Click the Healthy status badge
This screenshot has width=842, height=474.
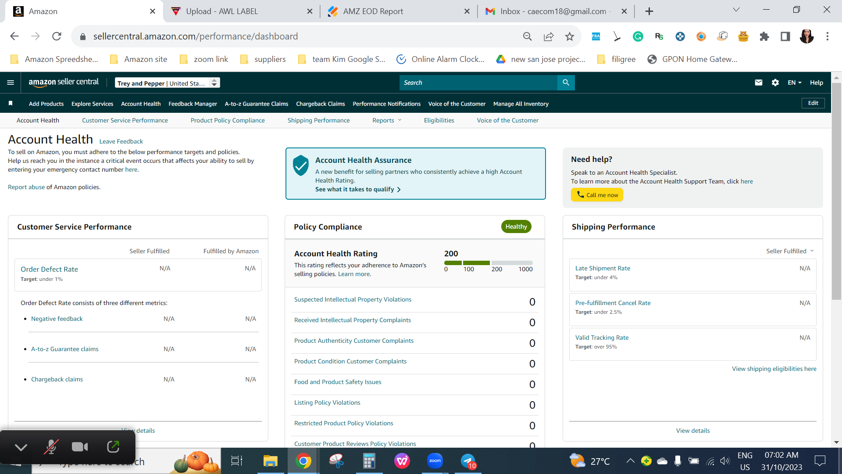point(516,226)
